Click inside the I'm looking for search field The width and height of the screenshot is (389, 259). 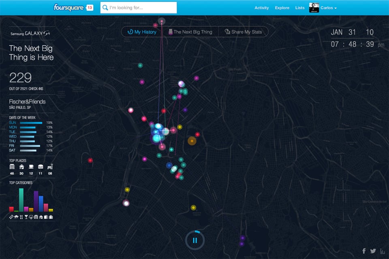click(138, 7)
